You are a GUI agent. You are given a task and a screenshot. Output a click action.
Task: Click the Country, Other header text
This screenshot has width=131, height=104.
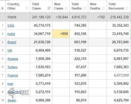point(13,6)
